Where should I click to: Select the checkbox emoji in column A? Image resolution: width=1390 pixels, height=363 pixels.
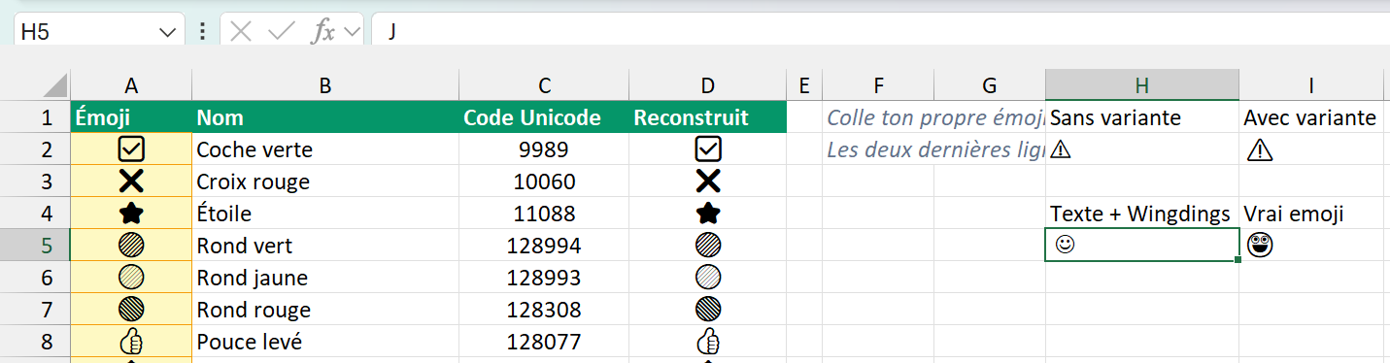coord(131,149)
